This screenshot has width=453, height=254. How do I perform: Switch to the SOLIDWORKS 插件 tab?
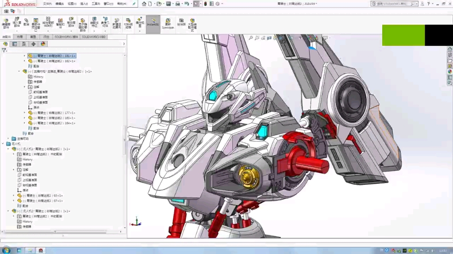tap(66, 37)
